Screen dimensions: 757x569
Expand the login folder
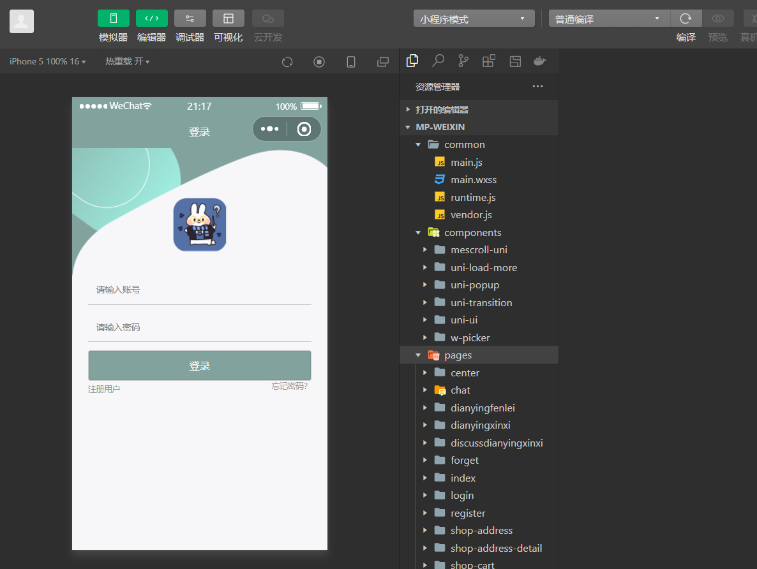479,496
